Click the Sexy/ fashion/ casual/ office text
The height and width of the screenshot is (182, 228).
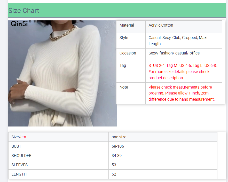pyautogui.click(x=174, y=53)
